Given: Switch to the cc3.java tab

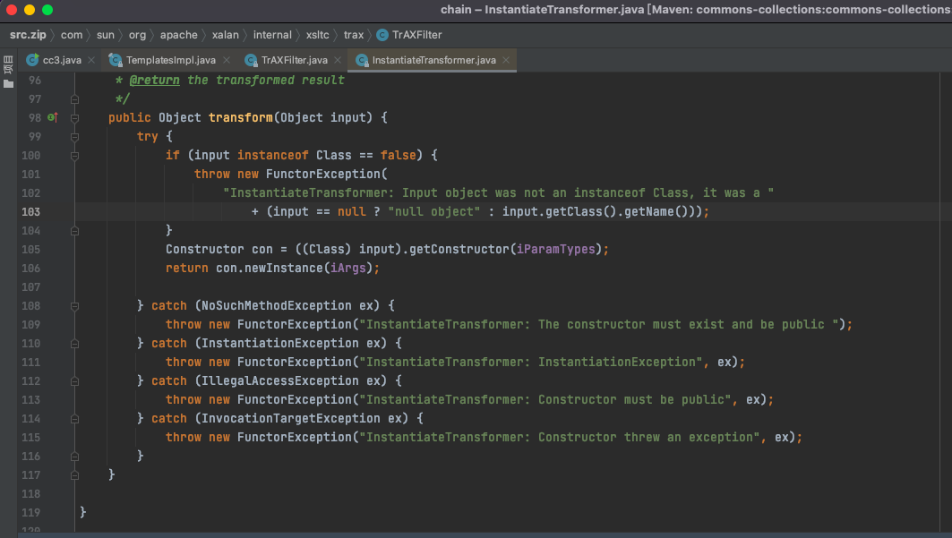Looking at the screenshot, I should coord(61,60).
